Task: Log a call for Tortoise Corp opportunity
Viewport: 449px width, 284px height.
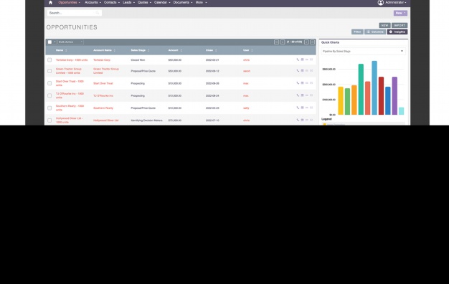Action: [x=298, y=60]
